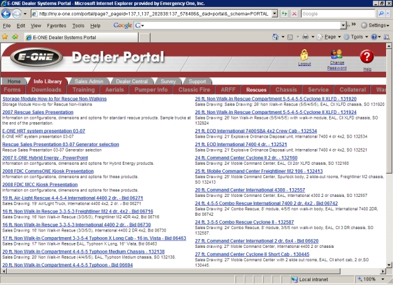Click the browser Forward arrow button
Image resolution: width=393 pixels, height=285 pixels.
point(16,13)
